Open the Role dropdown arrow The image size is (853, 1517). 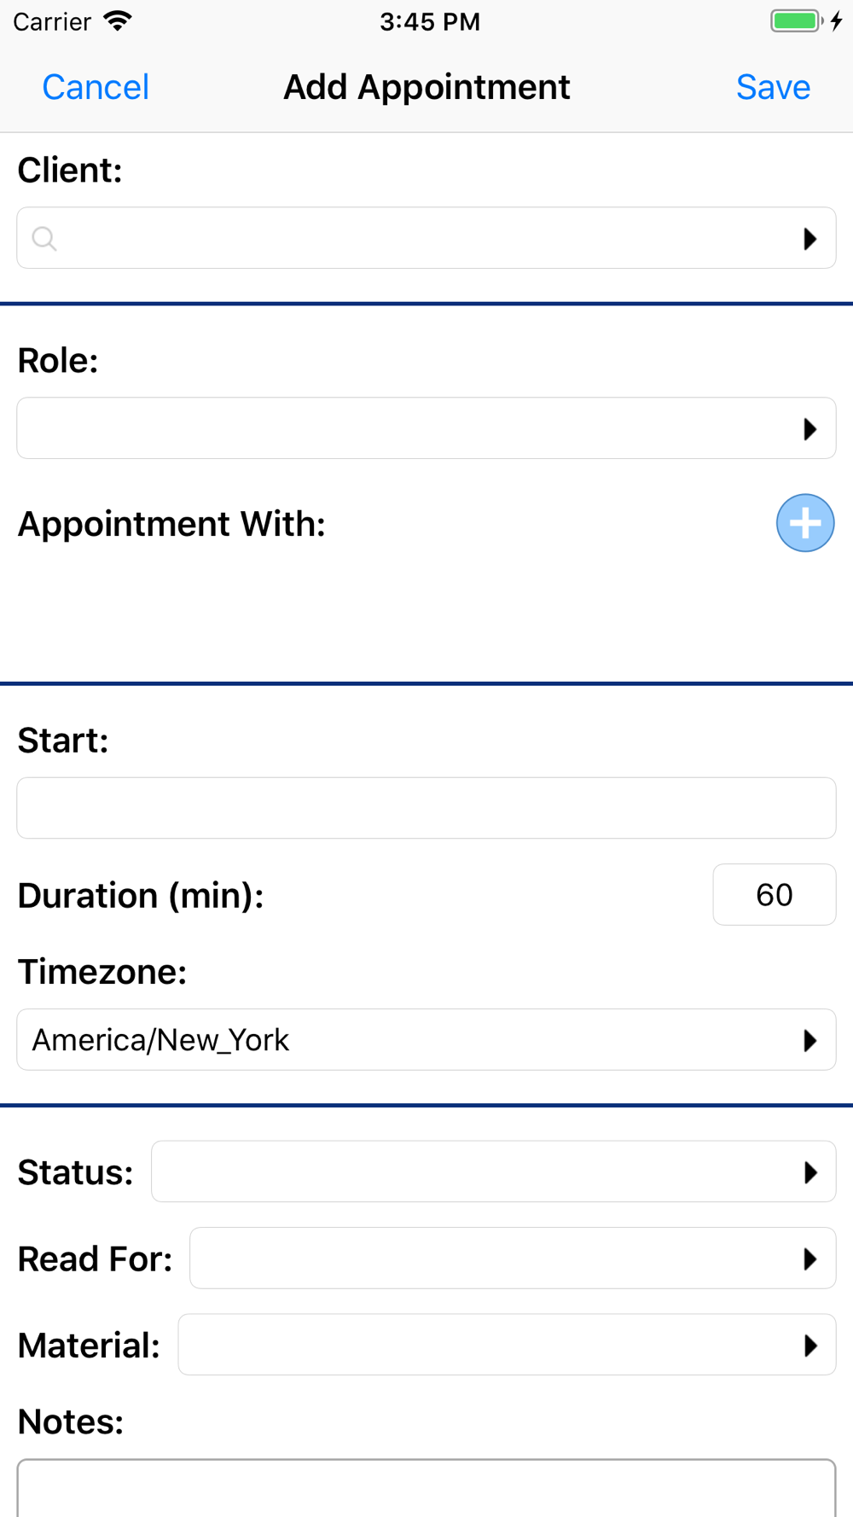[809, 429]
